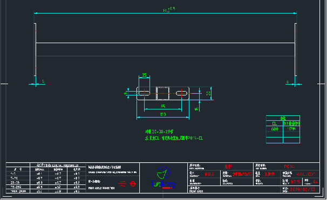This screenshot has height=200, width=327.
Task: Click the 2019/03/13 date field
Action: point(302,189)
